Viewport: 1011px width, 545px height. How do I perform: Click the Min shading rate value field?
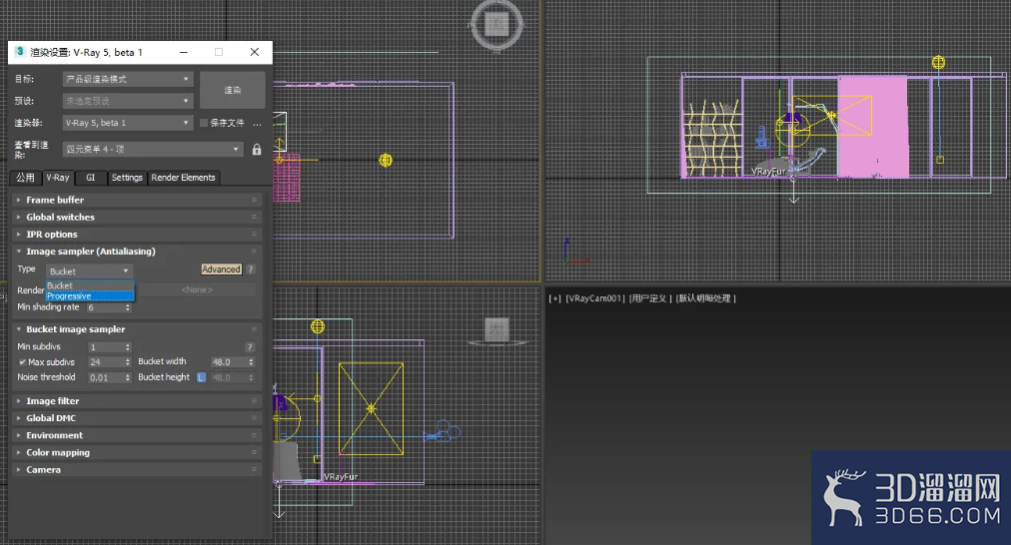[x=105, y=307]
